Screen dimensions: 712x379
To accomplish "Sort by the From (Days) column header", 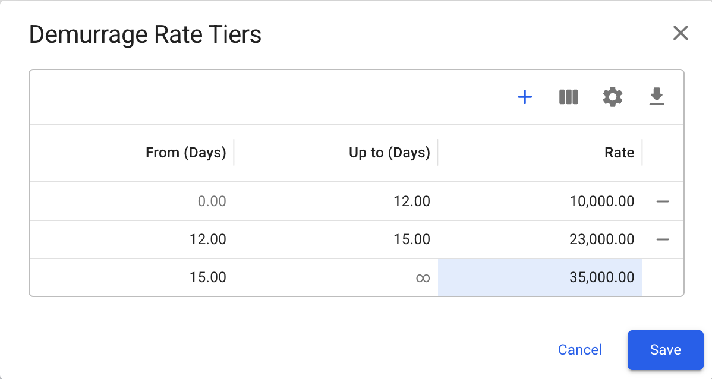I will click(x=185, y=153).
